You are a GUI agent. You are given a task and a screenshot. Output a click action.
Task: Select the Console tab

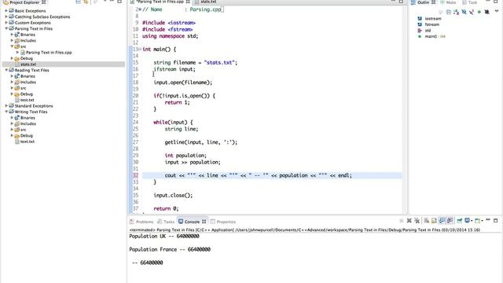coord(192,222)
